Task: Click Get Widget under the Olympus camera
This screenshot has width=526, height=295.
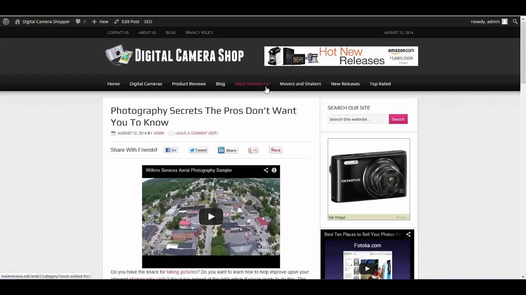Action: pos(337,218)
